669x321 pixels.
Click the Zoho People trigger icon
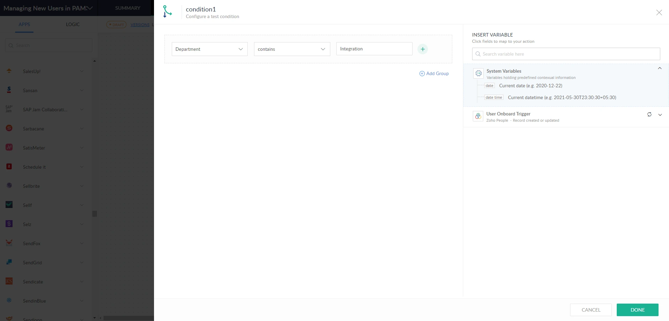(x=478, y=116)
